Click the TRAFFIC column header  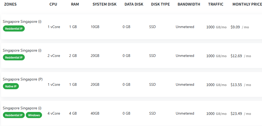[216, 4]
